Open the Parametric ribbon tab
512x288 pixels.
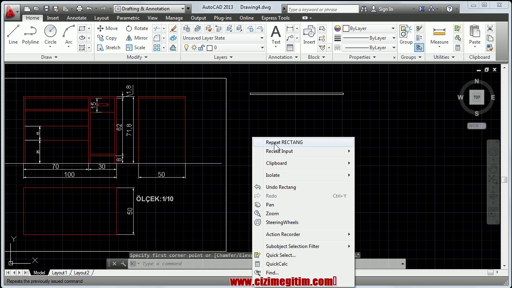128,18
